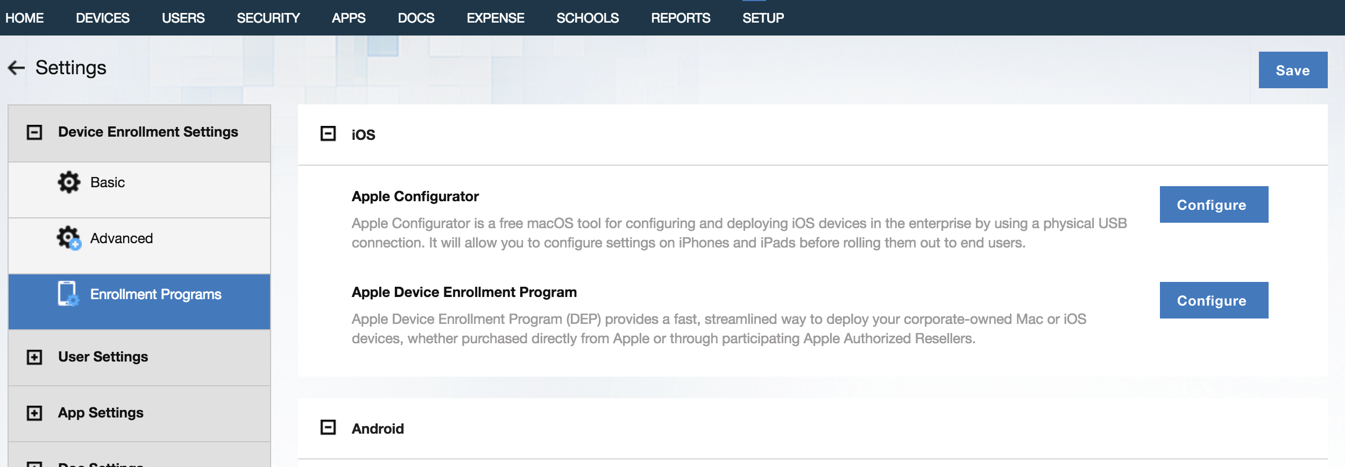Open the SCHOOLS menu
The width and height of the screenshot is (1345, 467).
[588, 18]
